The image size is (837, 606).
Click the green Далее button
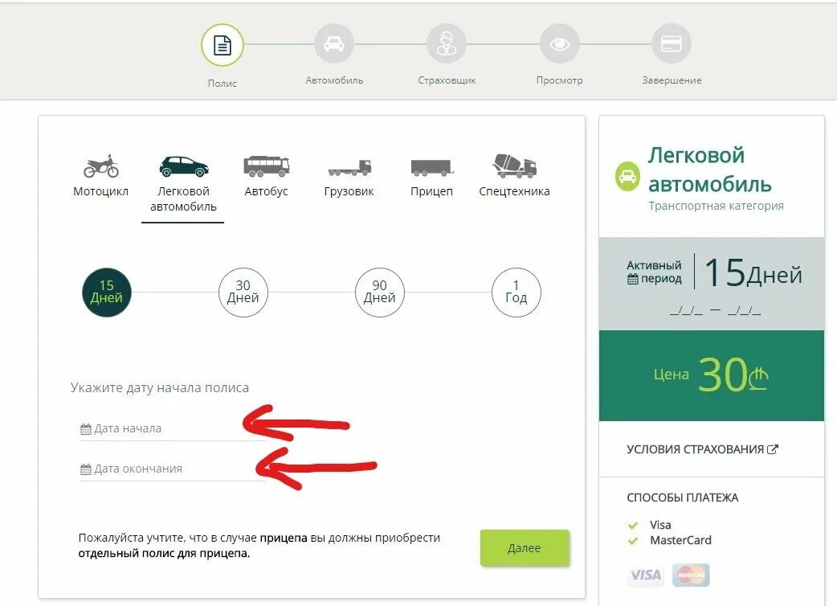525,548
